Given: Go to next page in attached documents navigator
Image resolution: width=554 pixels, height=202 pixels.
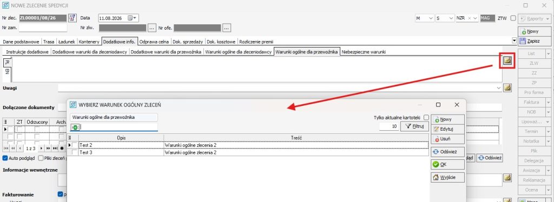Looking at the screenshot, I should pyautogui.click(x=48, y=149).
